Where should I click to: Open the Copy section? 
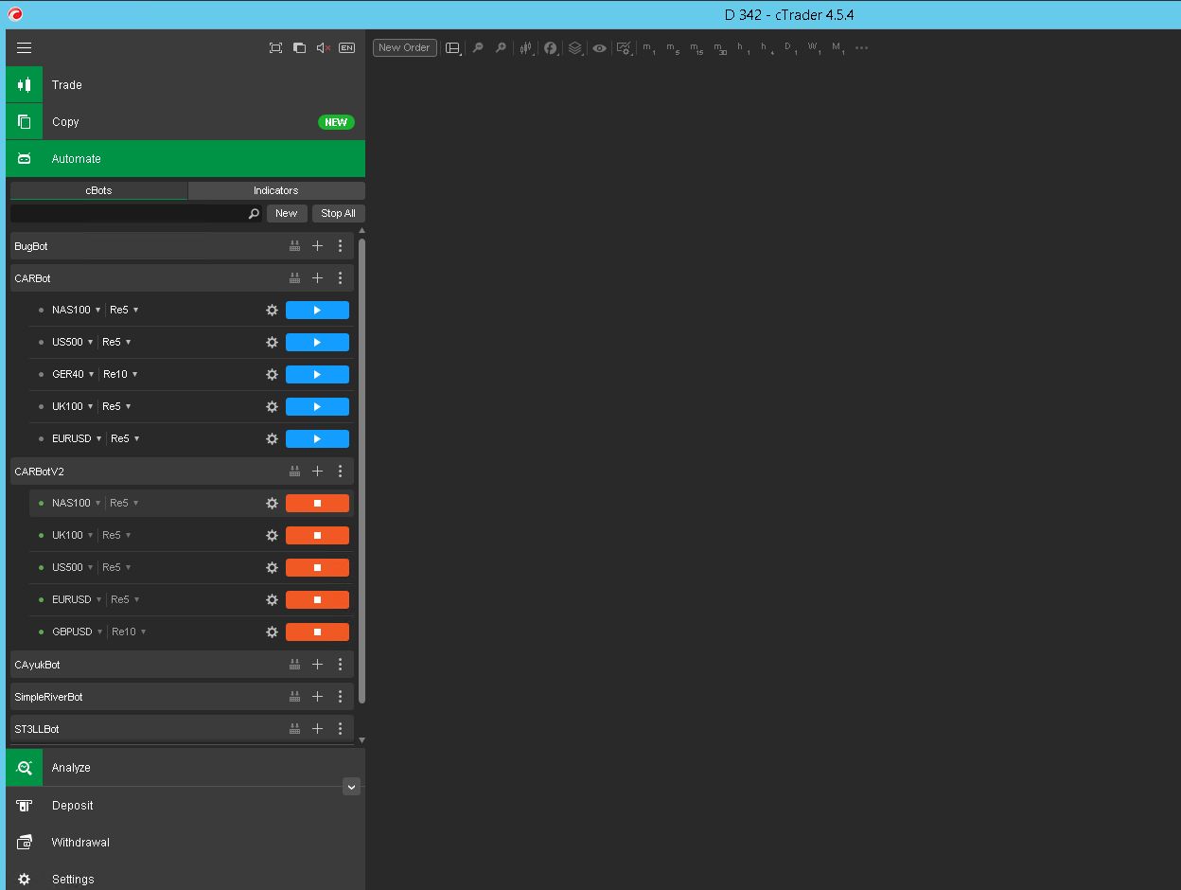tap(185, 122)
